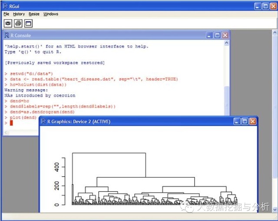The image size is (278, 221).
Task: Maximize the main RGui window
Action: [x=265, y=7]
